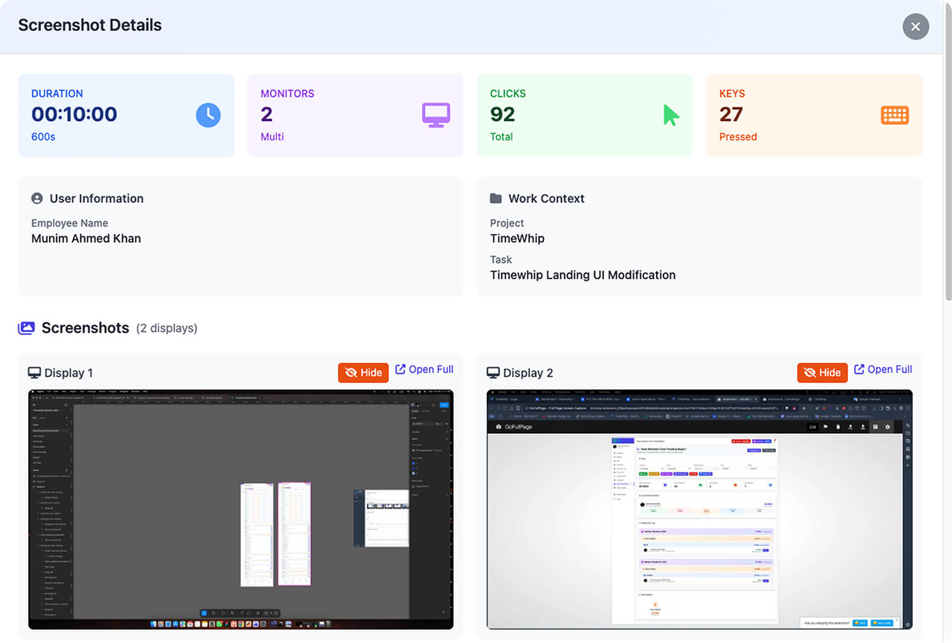Image resolution: width=952 pixels, height=643 pixels.
Task: Select the Display 2 GoFullPage screenshot thumbnail
Action: tap(699, 509)
